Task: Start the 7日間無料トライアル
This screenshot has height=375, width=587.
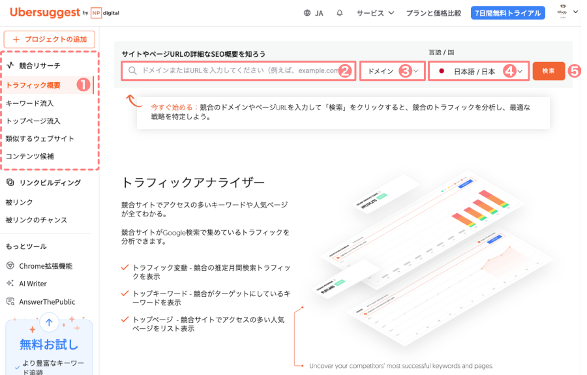Action: coord(507,13)
